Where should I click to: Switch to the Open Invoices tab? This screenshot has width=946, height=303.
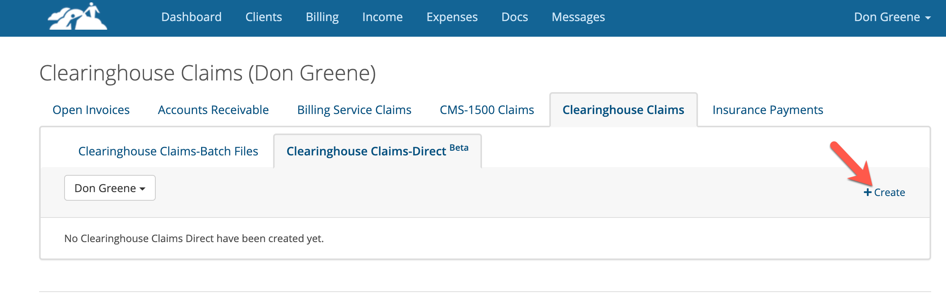91,110
